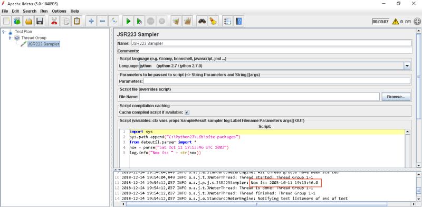
Task: Open Search with binoculars icon
Action: click(202, 21)
